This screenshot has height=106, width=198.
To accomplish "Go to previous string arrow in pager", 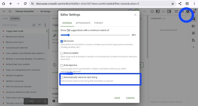I will click(x=39, y=101).
